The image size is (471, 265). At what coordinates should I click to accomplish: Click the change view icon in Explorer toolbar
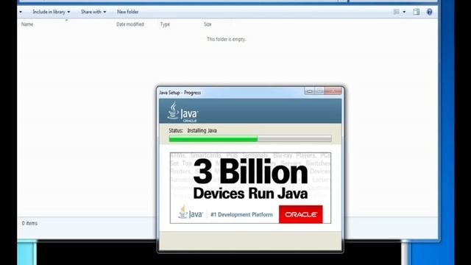(397, 12)
